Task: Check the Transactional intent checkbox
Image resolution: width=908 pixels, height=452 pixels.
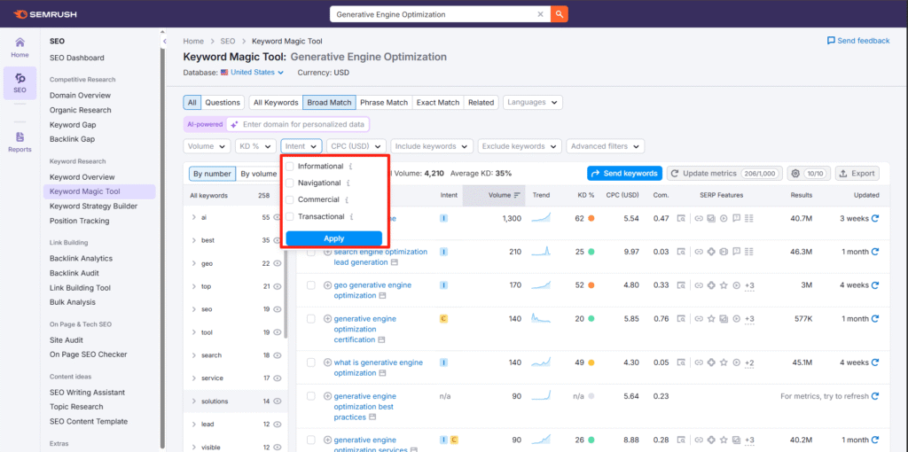Action: pyautogui.click(x=290, y=217)
